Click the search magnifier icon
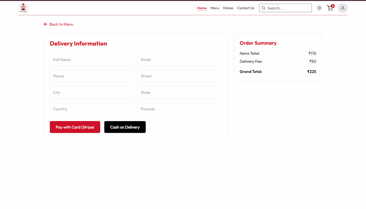 263,8
